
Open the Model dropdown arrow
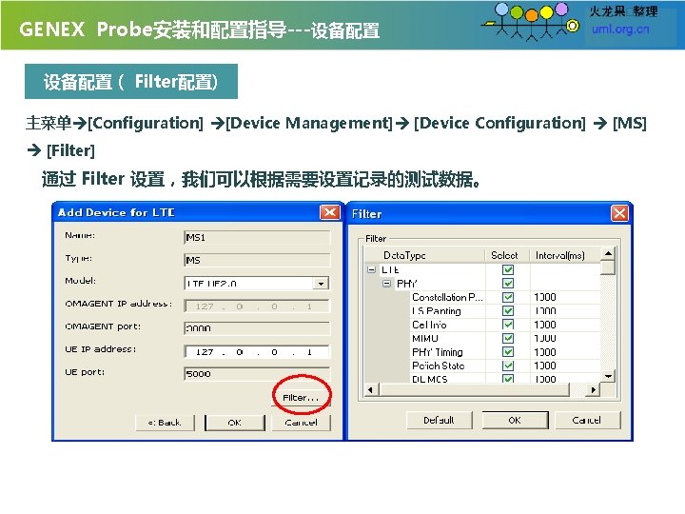(322, 284)
